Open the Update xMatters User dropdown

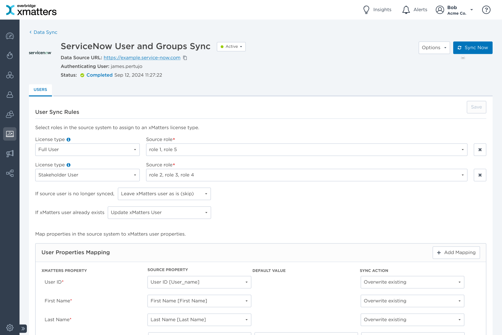[x=159, y=213]
